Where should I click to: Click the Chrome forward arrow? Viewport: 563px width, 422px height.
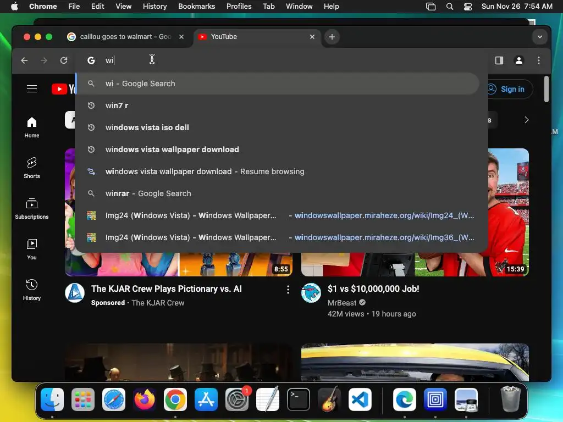tap(44, 60)
